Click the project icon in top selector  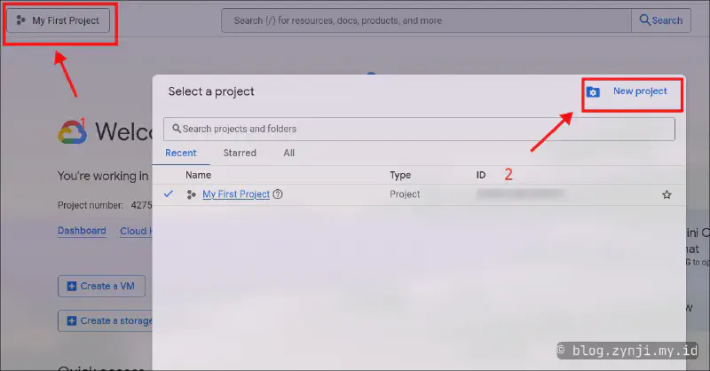(20, 20)
